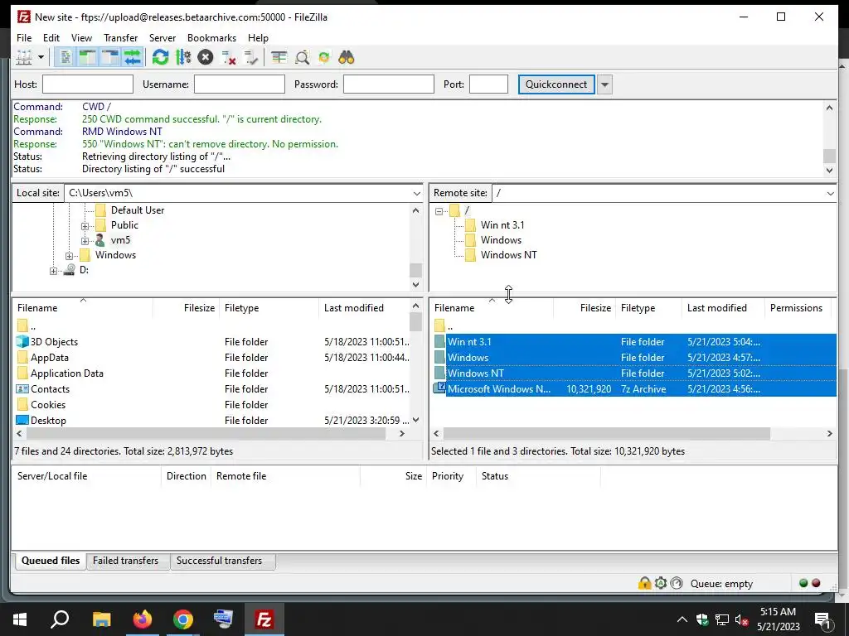Toggle synchronized browsing
The width and height of the screenshot is (849, 636).
[324, 57]
